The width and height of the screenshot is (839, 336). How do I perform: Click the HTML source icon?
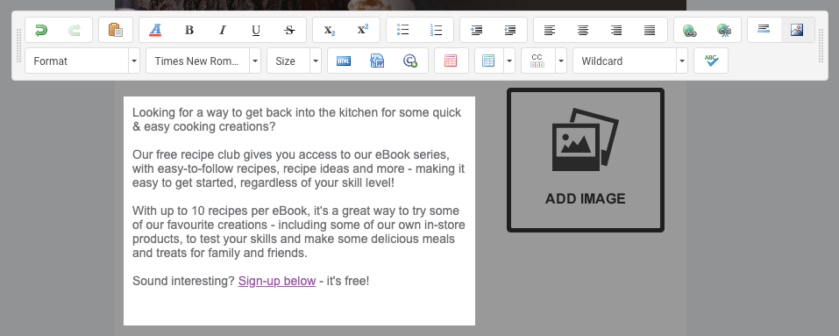(344, 61)
